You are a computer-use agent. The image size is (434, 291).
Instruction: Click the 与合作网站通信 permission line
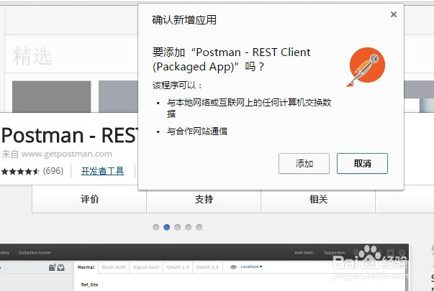point(196,131)
